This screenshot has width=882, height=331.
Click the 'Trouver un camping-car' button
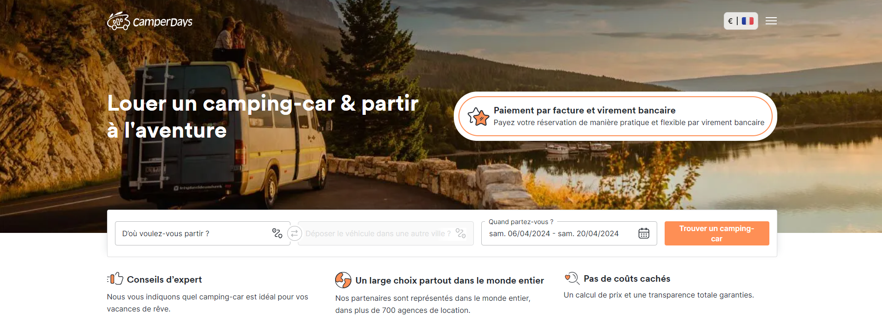point(717,233)
